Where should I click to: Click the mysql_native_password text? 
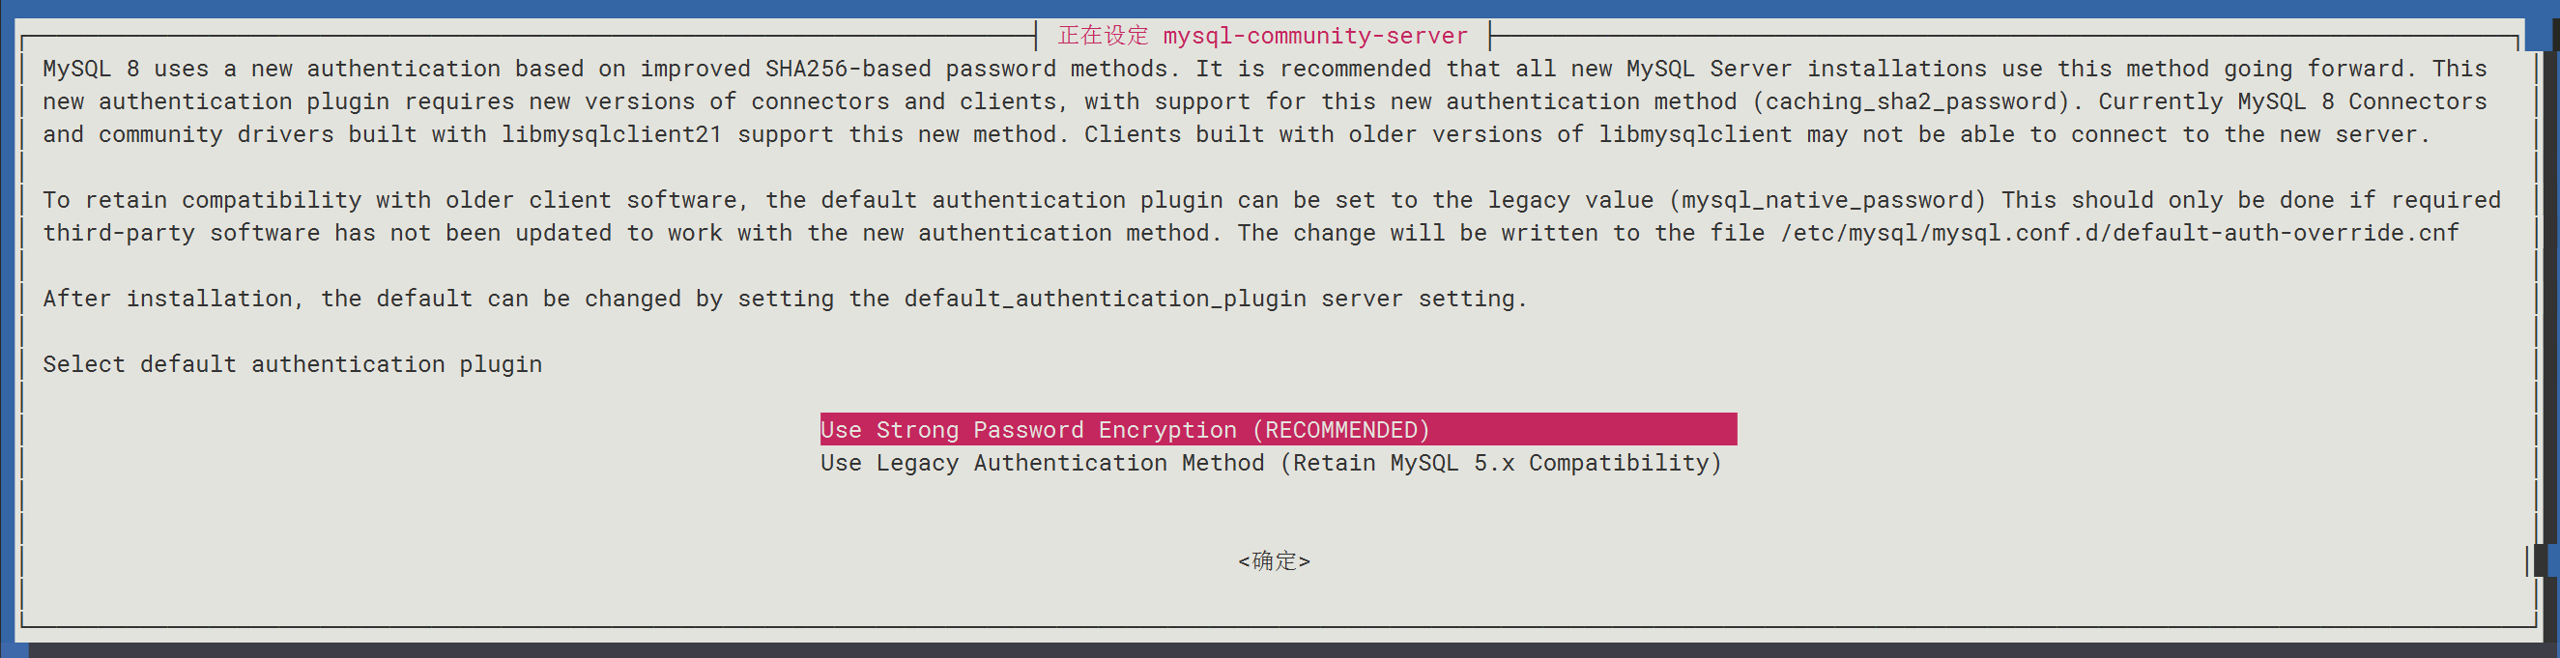click(1827, 200)
